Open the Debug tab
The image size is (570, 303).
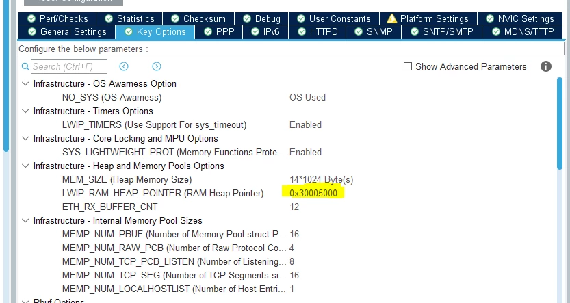pos(261,18)
